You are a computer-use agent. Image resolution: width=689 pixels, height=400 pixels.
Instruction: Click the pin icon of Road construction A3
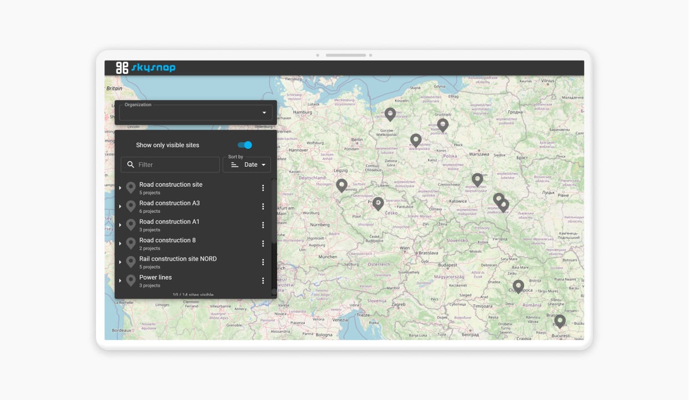click(x=130, y=206)
